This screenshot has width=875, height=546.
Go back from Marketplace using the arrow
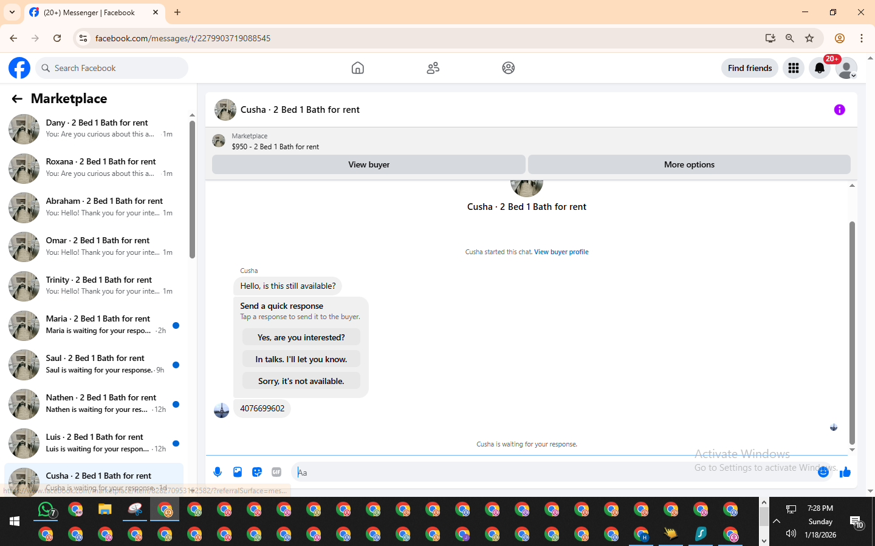point(17,98)
